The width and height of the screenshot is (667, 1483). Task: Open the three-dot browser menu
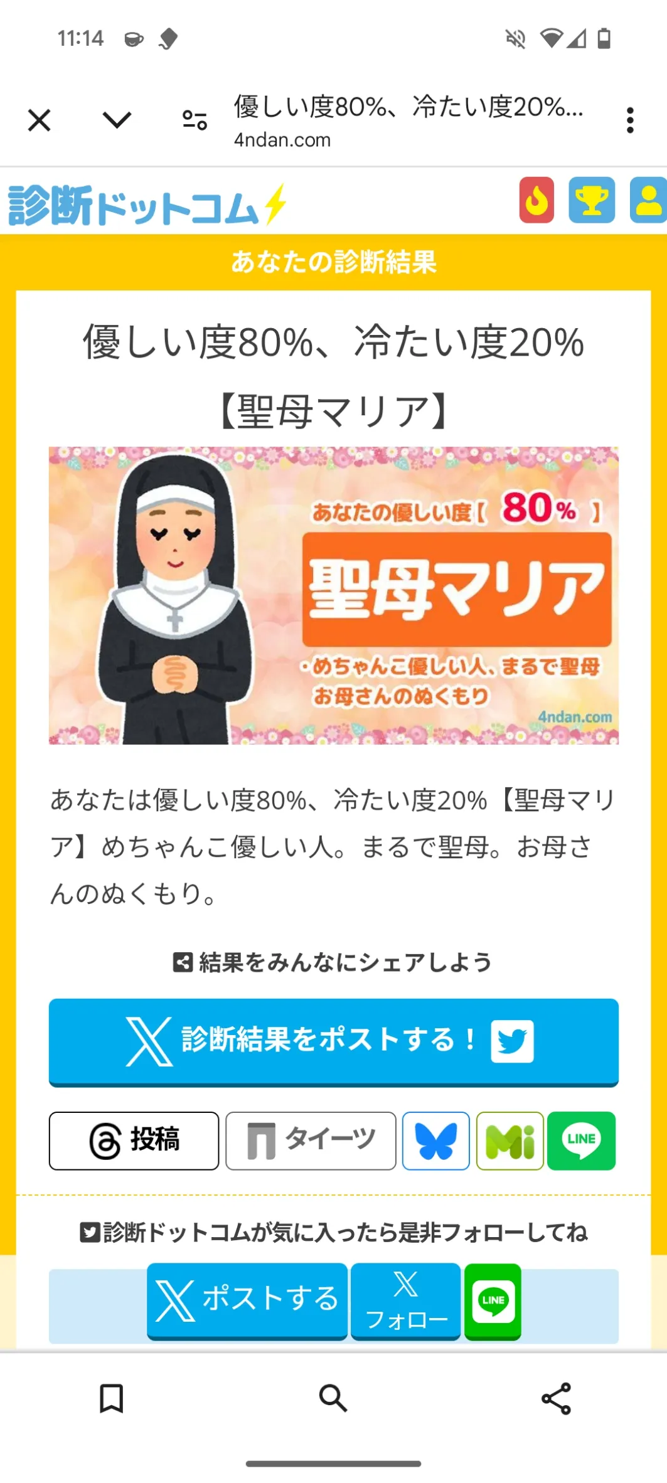click(x=630, y=120)
